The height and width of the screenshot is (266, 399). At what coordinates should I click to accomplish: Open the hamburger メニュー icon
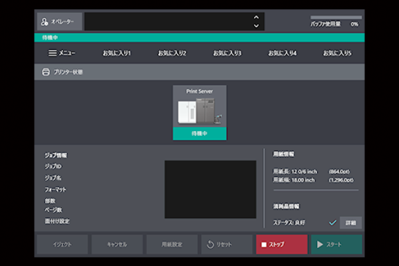[53, 53]
